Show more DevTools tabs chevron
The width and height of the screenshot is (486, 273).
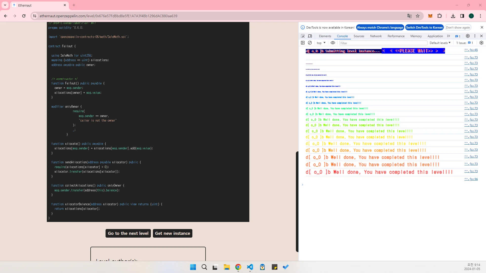(x=449, y=36)
